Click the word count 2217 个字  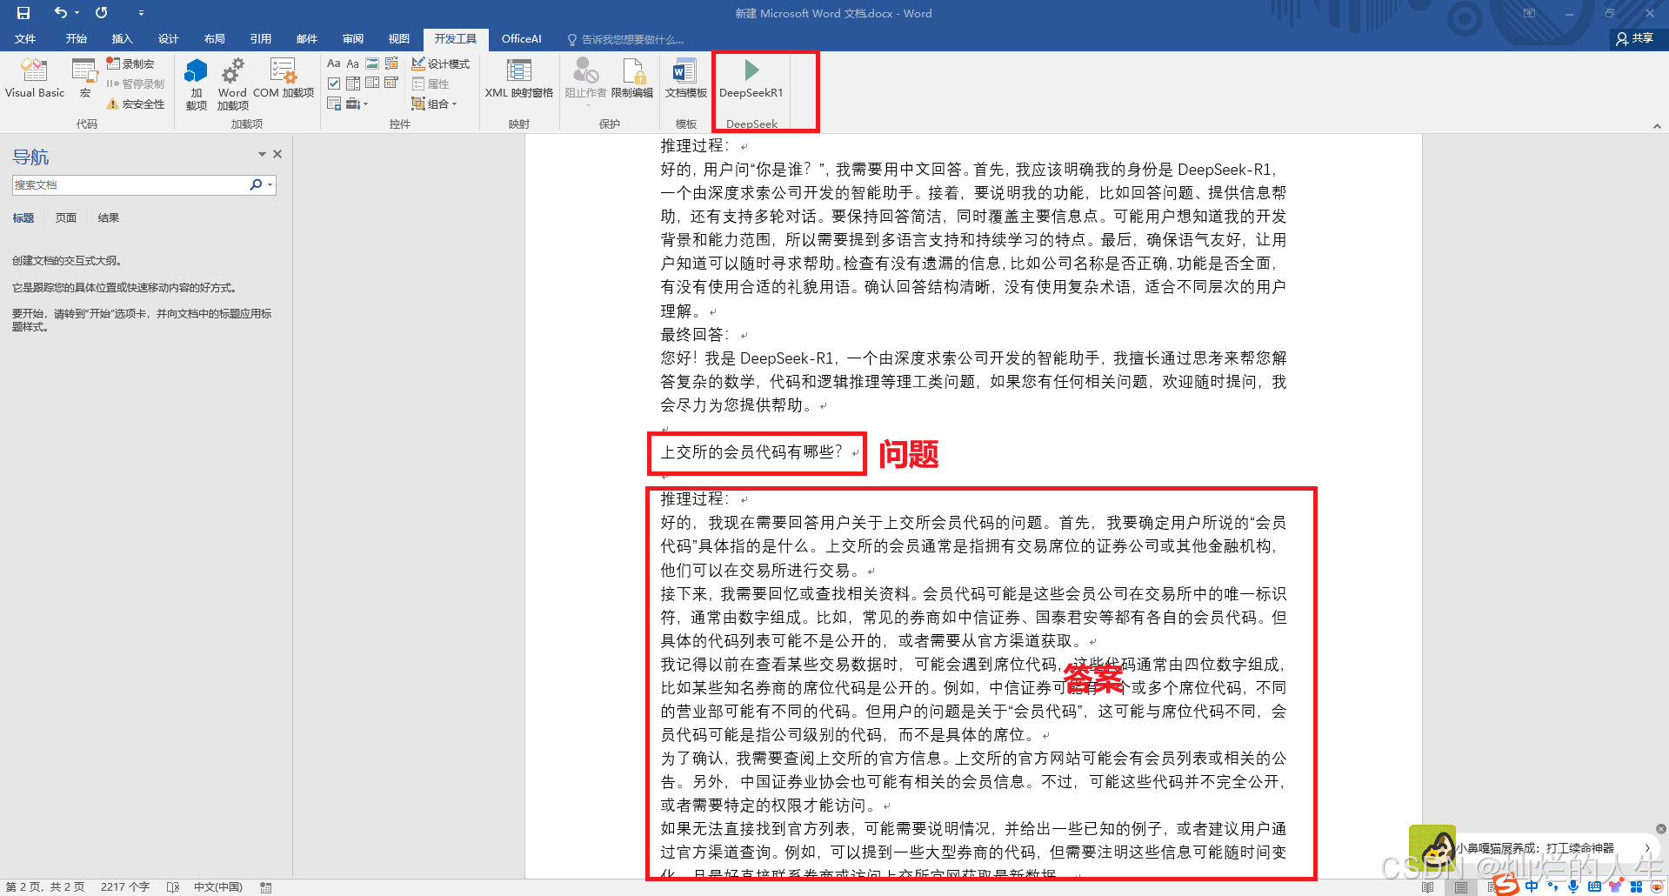pos(125,887)
